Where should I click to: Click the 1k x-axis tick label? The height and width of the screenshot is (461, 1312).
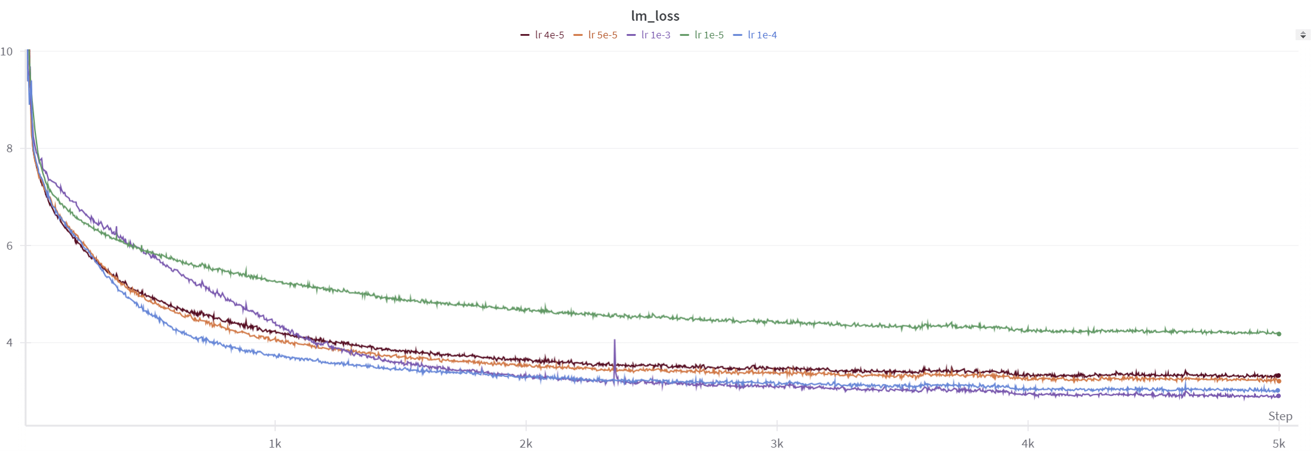pos(275,444)
